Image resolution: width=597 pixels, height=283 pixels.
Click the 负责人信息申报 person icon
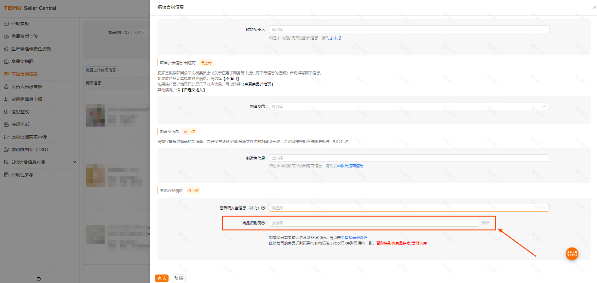[x=6, y=87]
